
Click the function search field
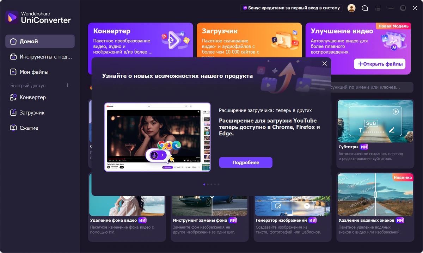(x=372, y=87)
